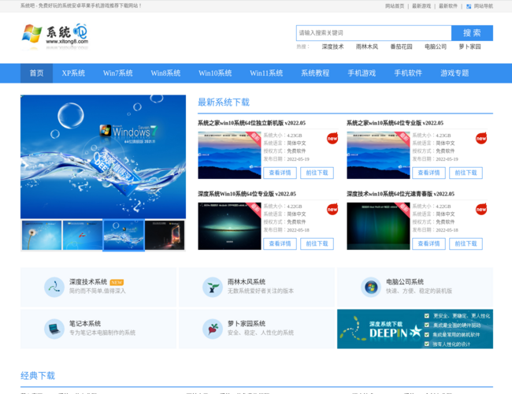Viewport: 512px width, 394px height.
Task: Select the highlighted water-splash carousel thumbnail
Action: pyautogui.click(x=124, y=236)
